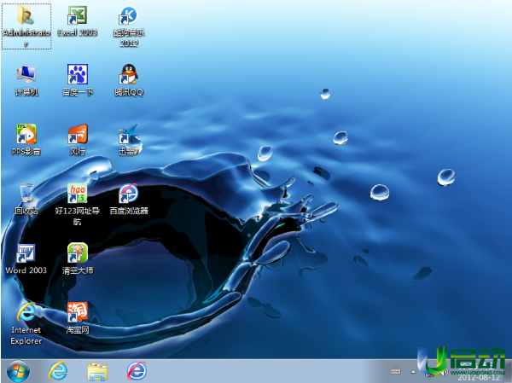
Task: Open Windows Explorer folder in the taskbar
Action: click(97, 371)
